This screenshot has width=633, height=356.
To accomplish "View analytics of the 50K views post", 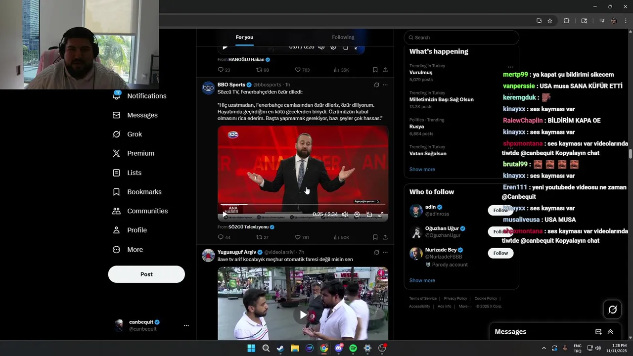I will pyautogui.click(x=341, y=237).
